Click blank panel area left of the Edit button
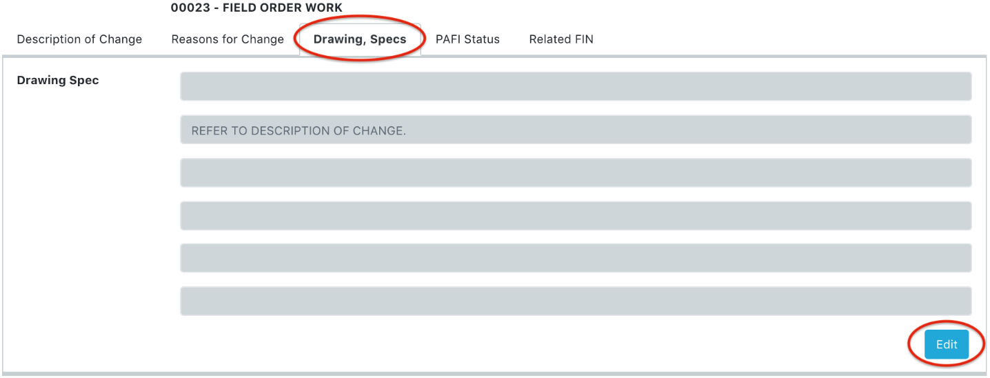The width and height of the screenshot is (990, 378). click(x=552, y=345)
